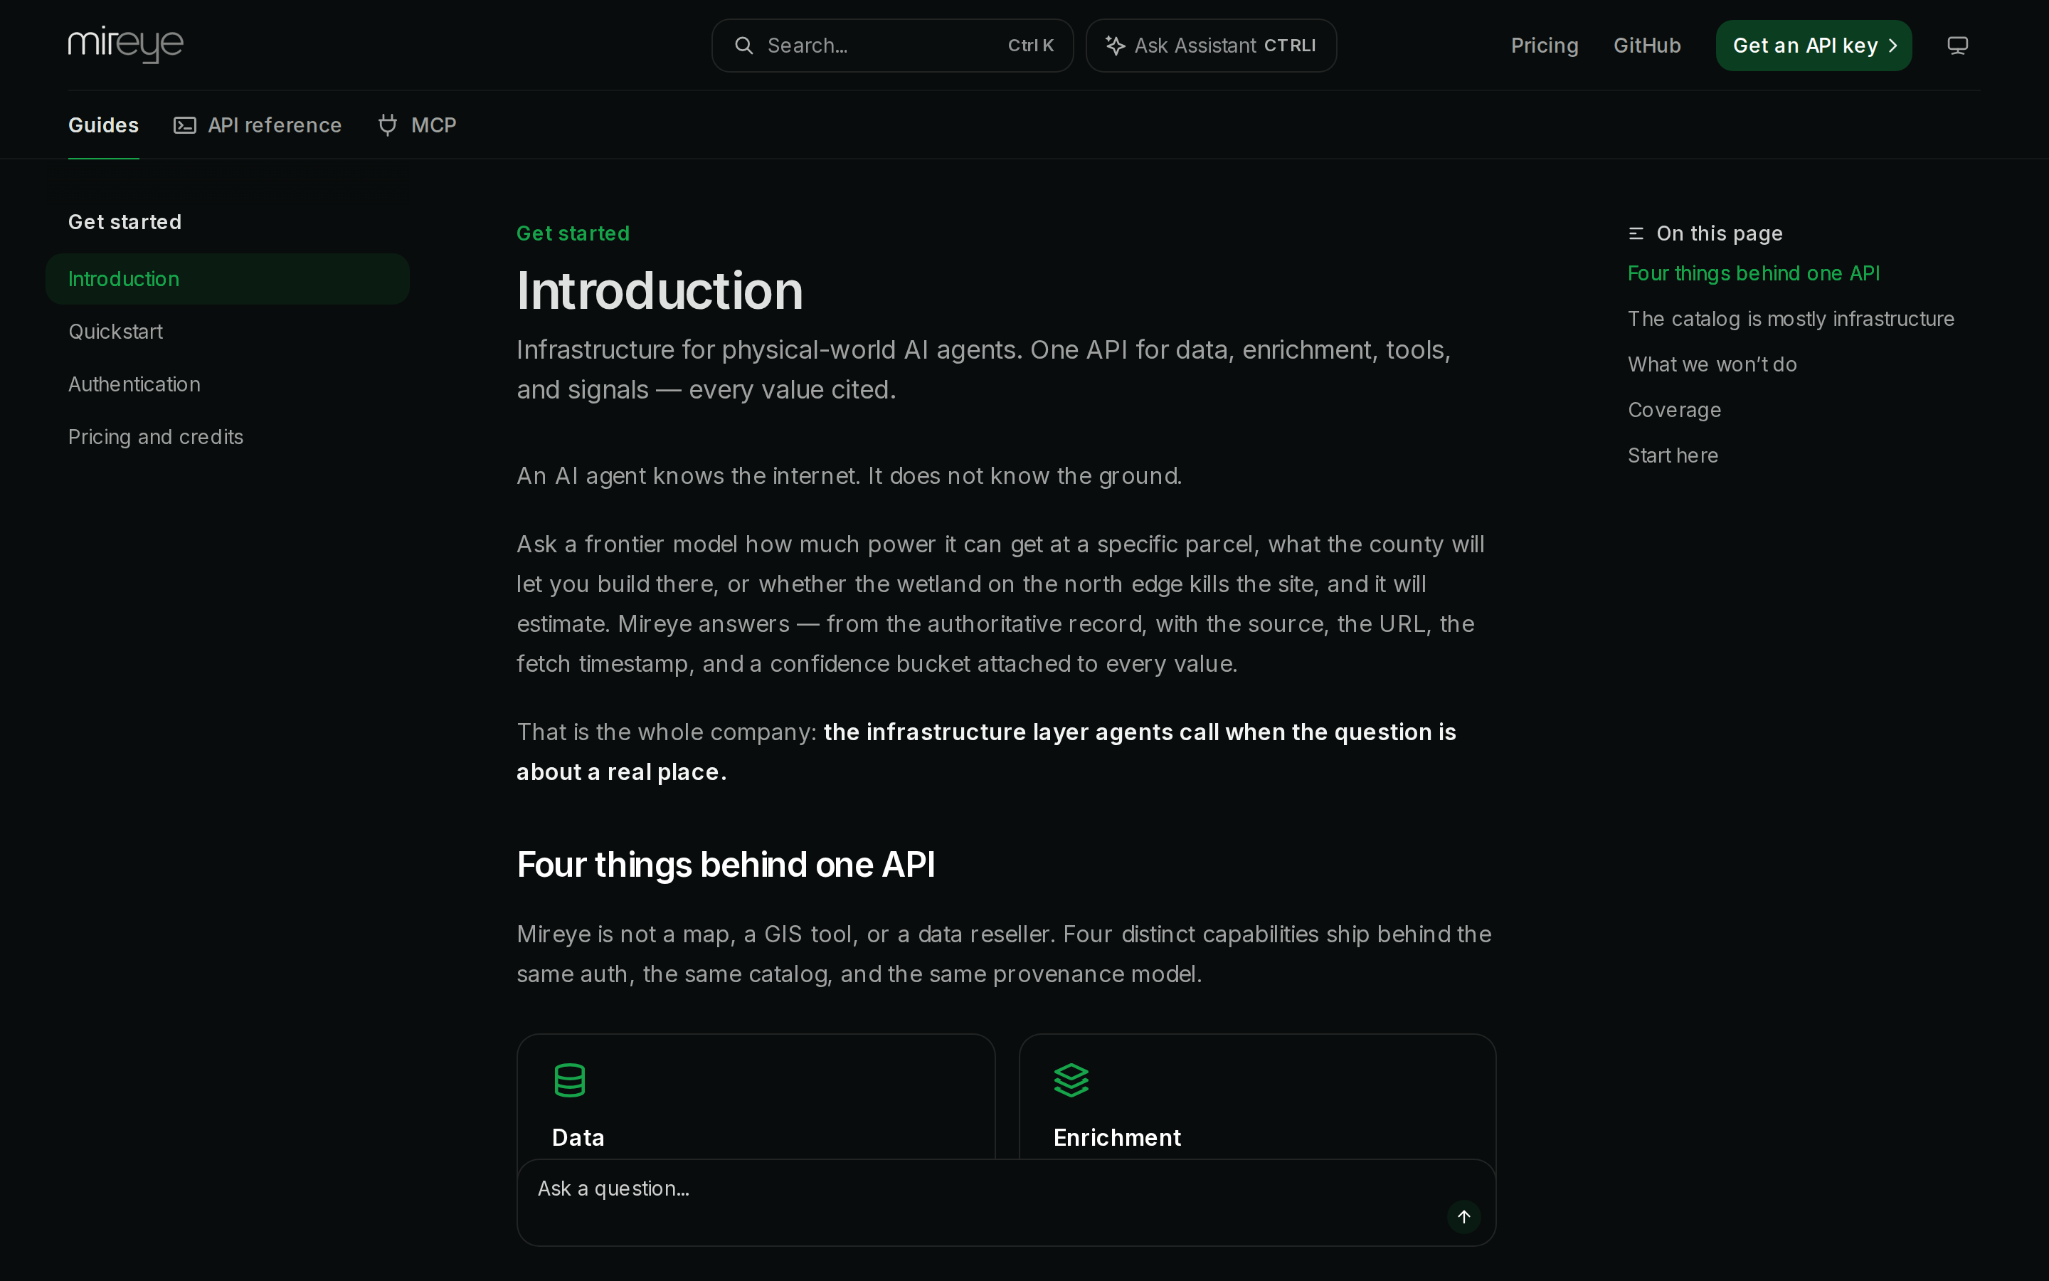Click the Get started sidebar section title

125,222
